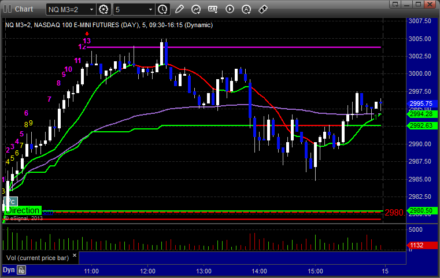Select the pencil drawing tools icon
The width and height of the screenshot is (440, 278).
click(x=179, y=9)
